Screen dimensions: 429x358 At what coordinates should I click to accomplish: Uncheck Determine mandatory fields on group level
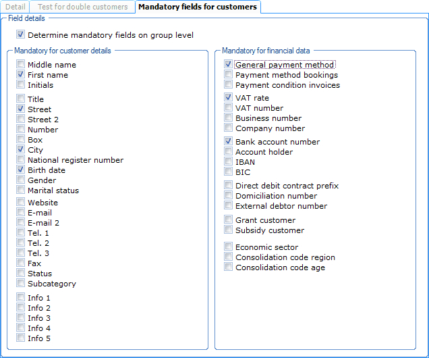coord(21,35)
